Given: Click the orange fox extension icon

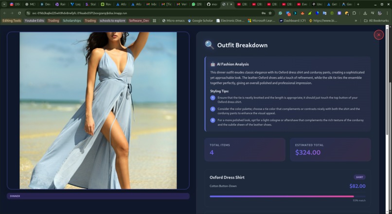Looking at the screenshot, I should [x=302, y=13].
